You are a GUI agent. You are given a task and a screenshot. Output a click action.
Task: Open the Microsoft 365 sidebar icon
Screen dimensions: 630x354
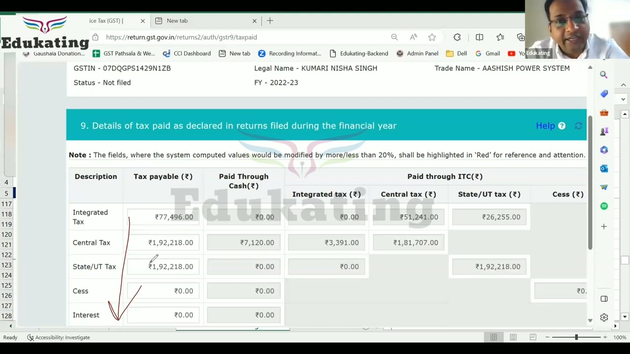pos(604,150)
